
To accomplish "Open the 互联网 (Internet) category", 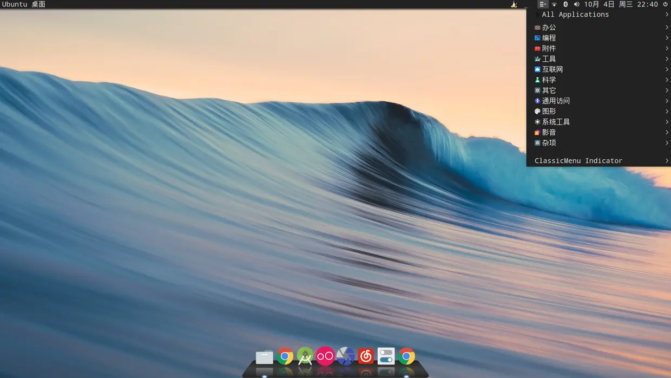I will pyautogui.click(x=598, y=69).
